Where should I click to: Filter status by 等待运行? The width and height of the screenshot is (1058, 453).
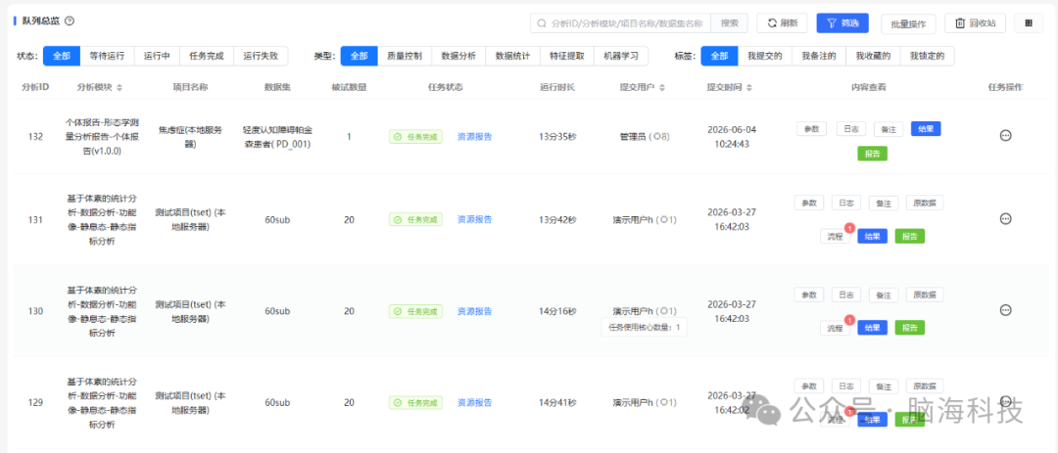tap(107, 56)
